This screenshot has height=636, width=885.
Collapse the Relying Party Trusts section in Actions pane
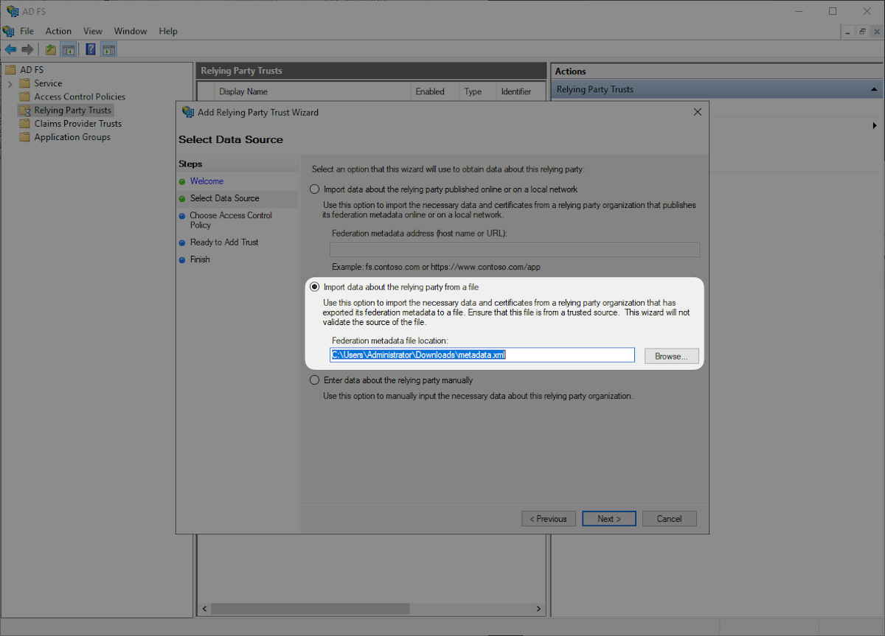[874, 88]
